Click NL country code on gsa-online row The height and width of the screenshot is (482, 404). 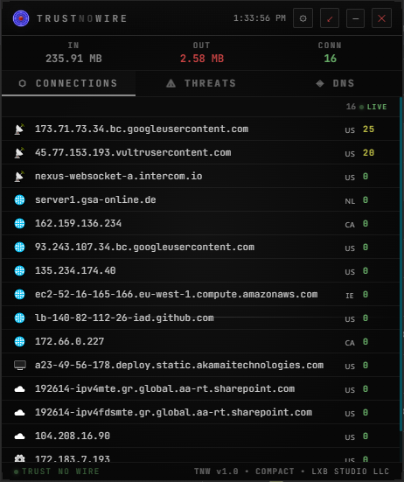pyautogui.click(x=350, y=201)
